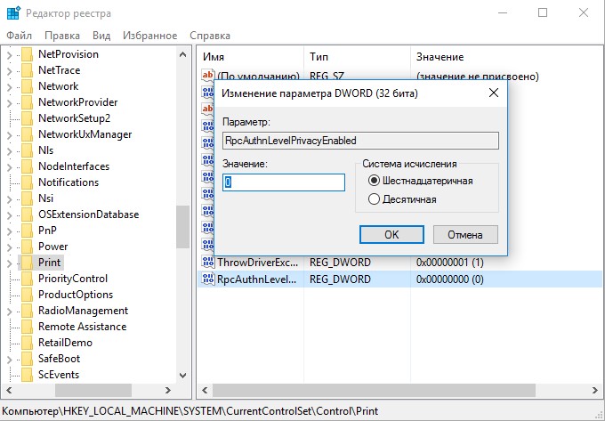The width and height of the screenshot is (605, 421).
Task: Click the Print folder icon
Action: 27,263
